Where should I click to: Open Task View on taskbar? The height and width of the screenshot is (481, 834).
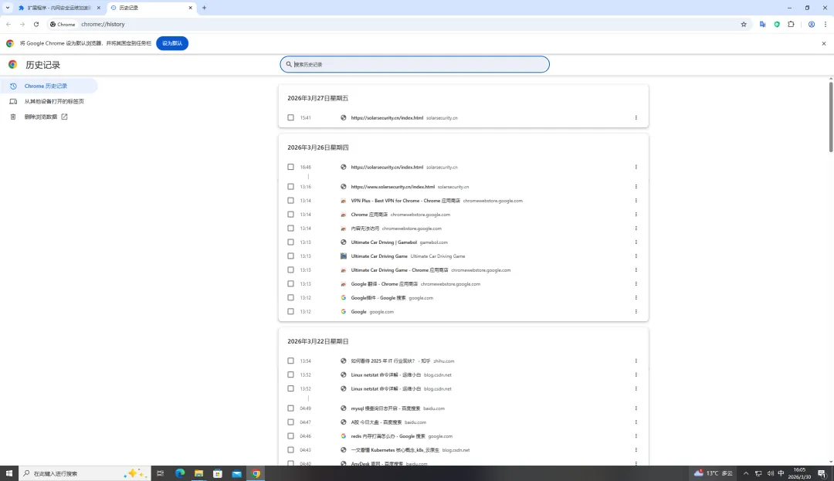[x=160, y=473]
